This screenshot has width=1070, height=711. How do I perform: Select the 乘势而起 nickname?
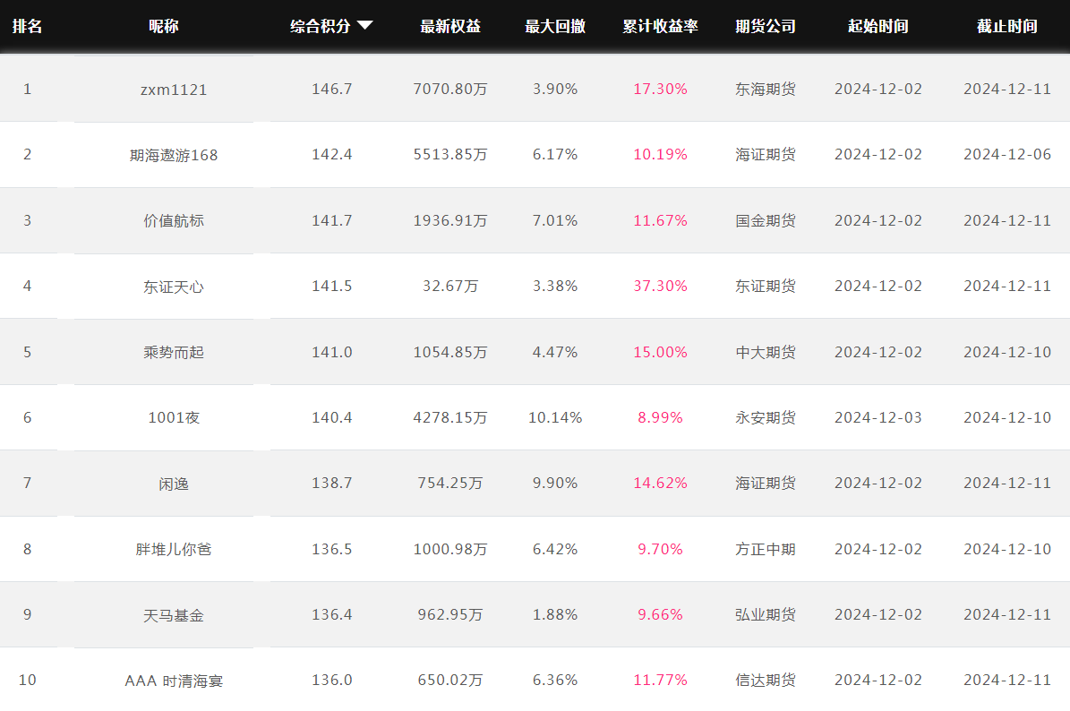point(174,352)
